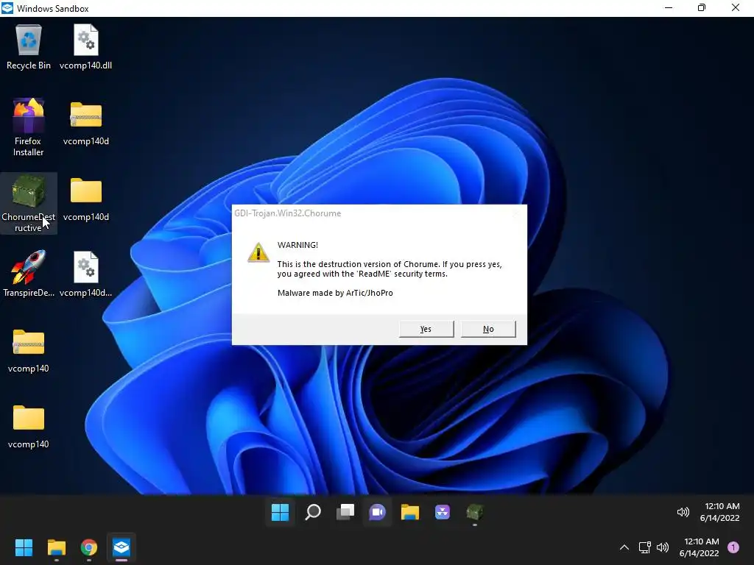This screenshot has height=565, width=754.
Task: Open the sandbox taskbar Search icon
Action: pos(312,512)
